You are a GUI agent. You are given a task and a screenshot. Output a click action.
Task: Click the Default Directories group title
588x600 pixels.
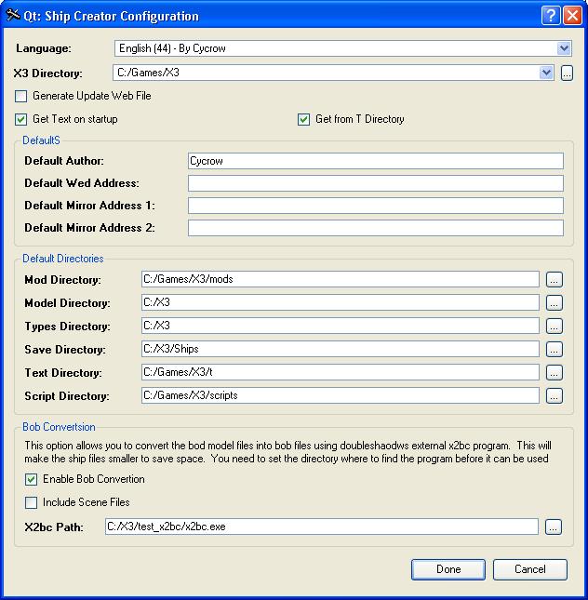tap(63, 259)
